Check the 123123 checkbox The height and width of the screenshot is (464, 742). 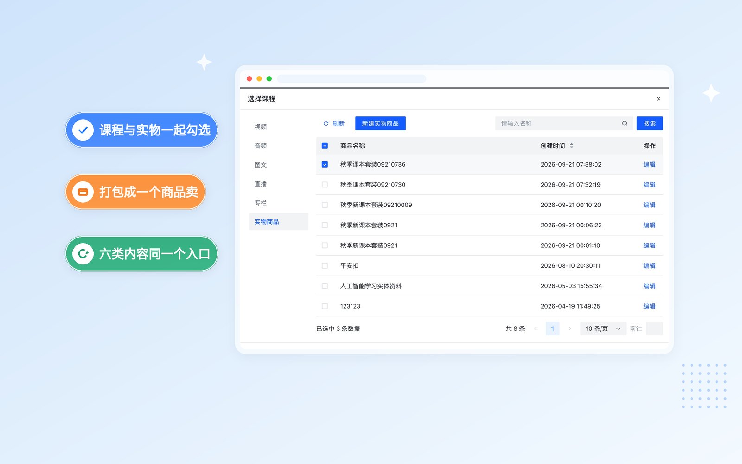325,306
